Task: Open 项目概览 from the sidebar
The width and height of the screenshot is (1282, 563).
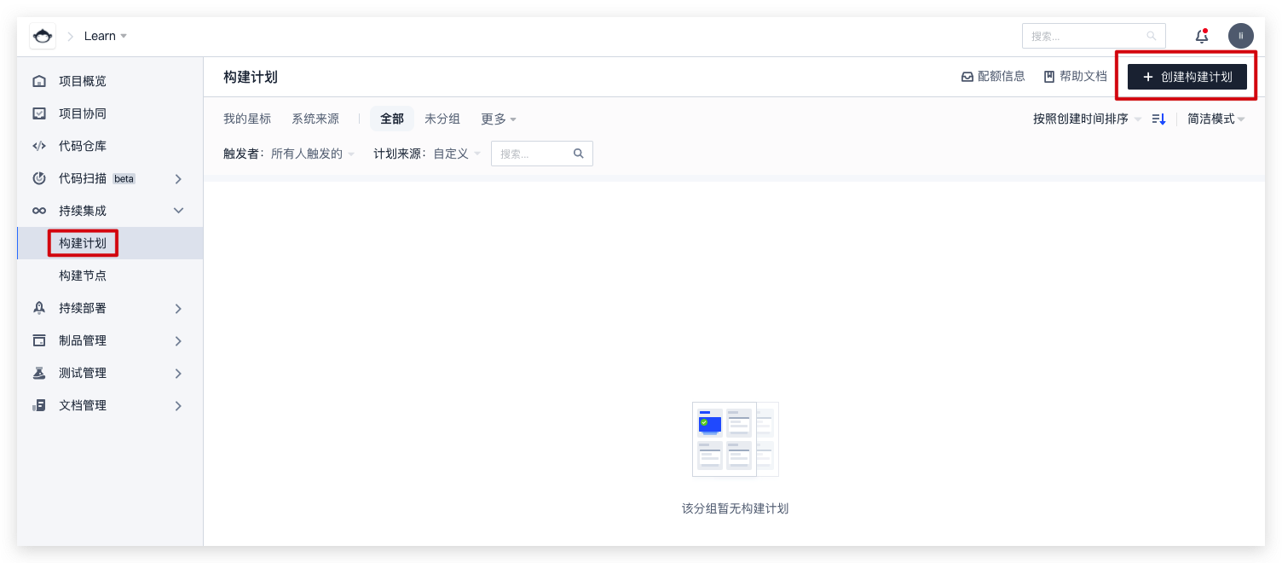Action: (x=83, y=80)
